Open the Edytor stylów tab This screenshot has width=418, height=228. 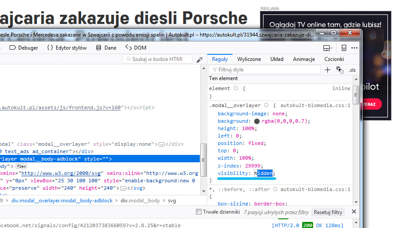pyautogui.click(x=67, y=48)
